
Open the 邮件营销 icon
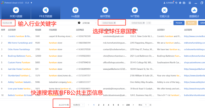pyautogui.click(x=105, y=10)
